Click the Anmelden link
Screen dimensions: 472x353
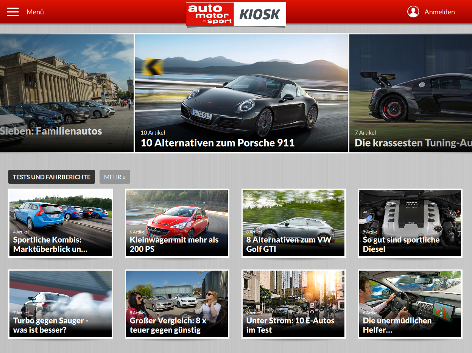pos(439,12)
